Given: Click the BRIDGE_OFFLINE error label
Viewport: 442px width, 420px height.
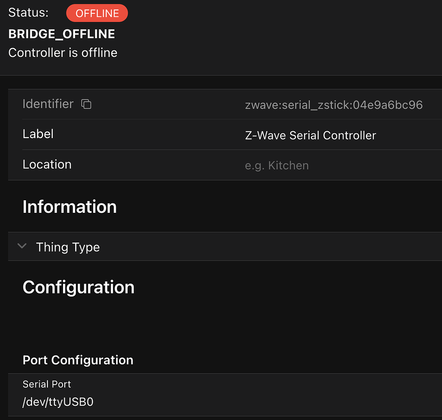Looking at the screenshot, I should point(62,33).
